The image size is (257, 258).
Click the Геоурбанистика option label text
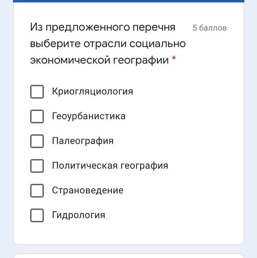point(88,116)
